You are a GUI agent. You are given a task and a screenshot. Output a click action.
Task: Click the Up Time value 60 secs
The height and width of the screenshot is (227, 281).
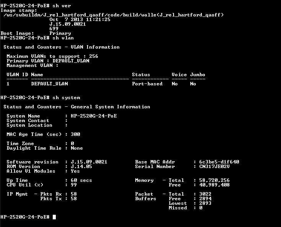[81, 180]
